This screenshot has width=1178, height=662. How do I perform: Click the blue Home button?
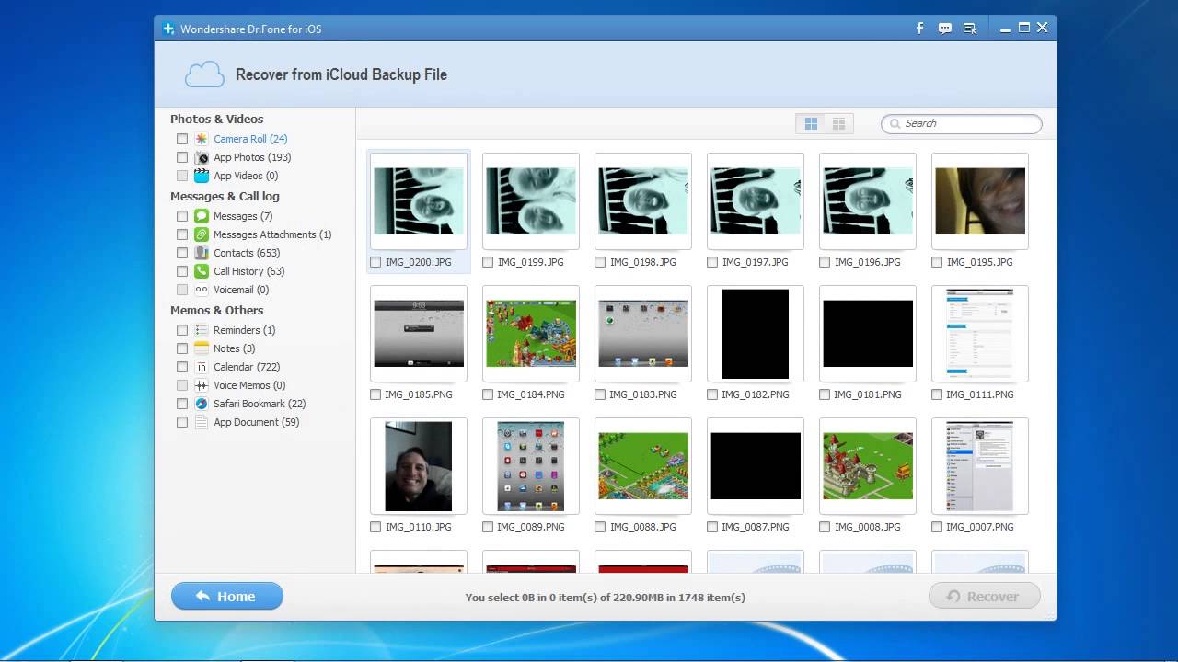227,597
